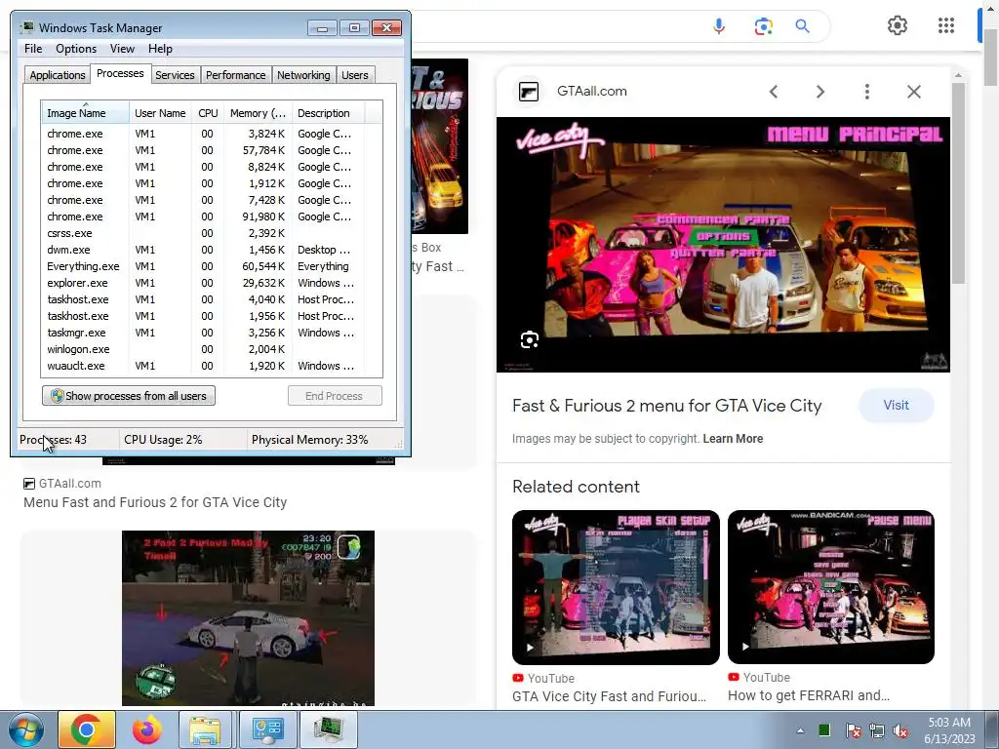Sort processes by User Name column
999x749 pixels.
pos(160,113)
